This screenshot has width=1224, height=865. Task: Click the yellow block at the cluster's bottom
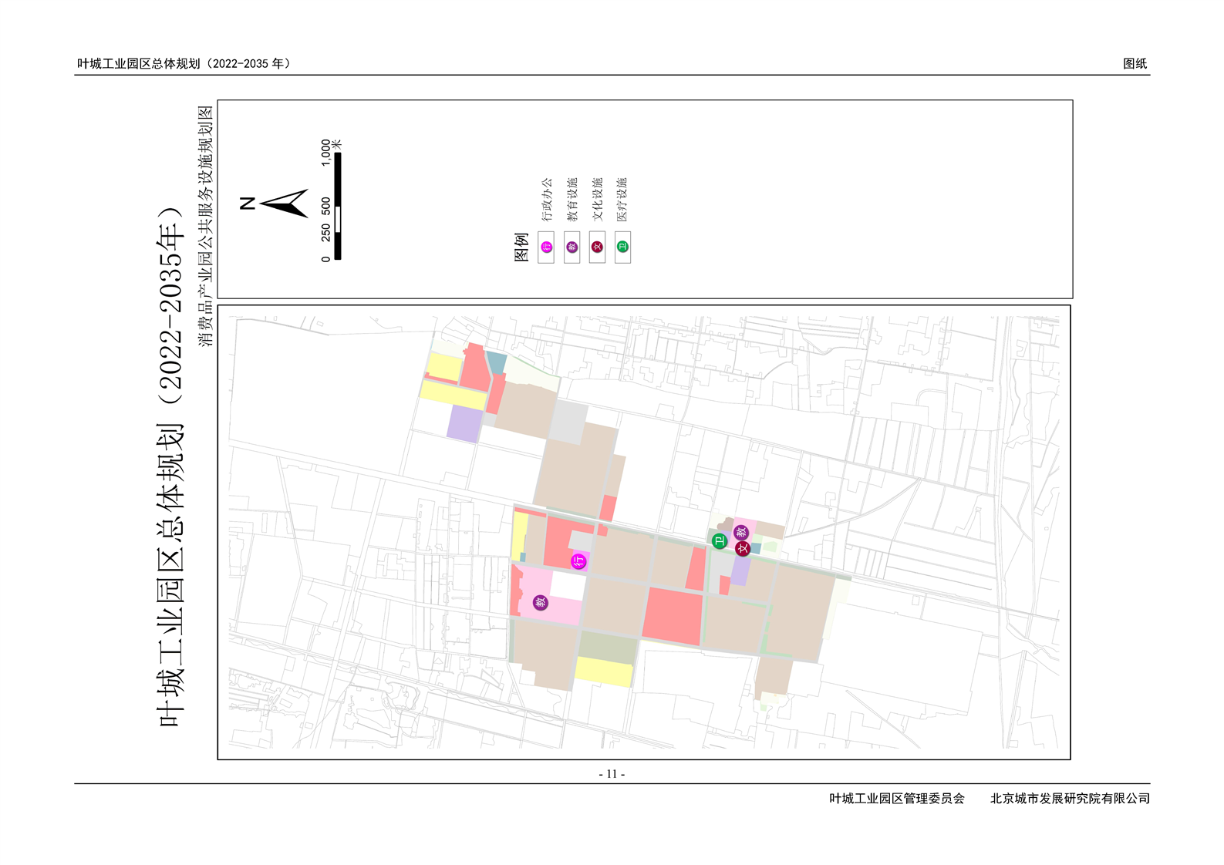coord(604,671)
